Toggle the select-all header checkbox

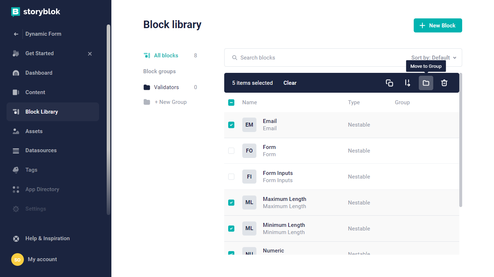(x=231, y=102)
